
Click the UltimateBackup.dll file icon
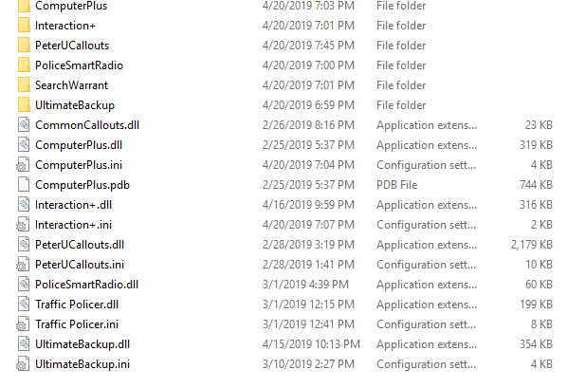24,344
